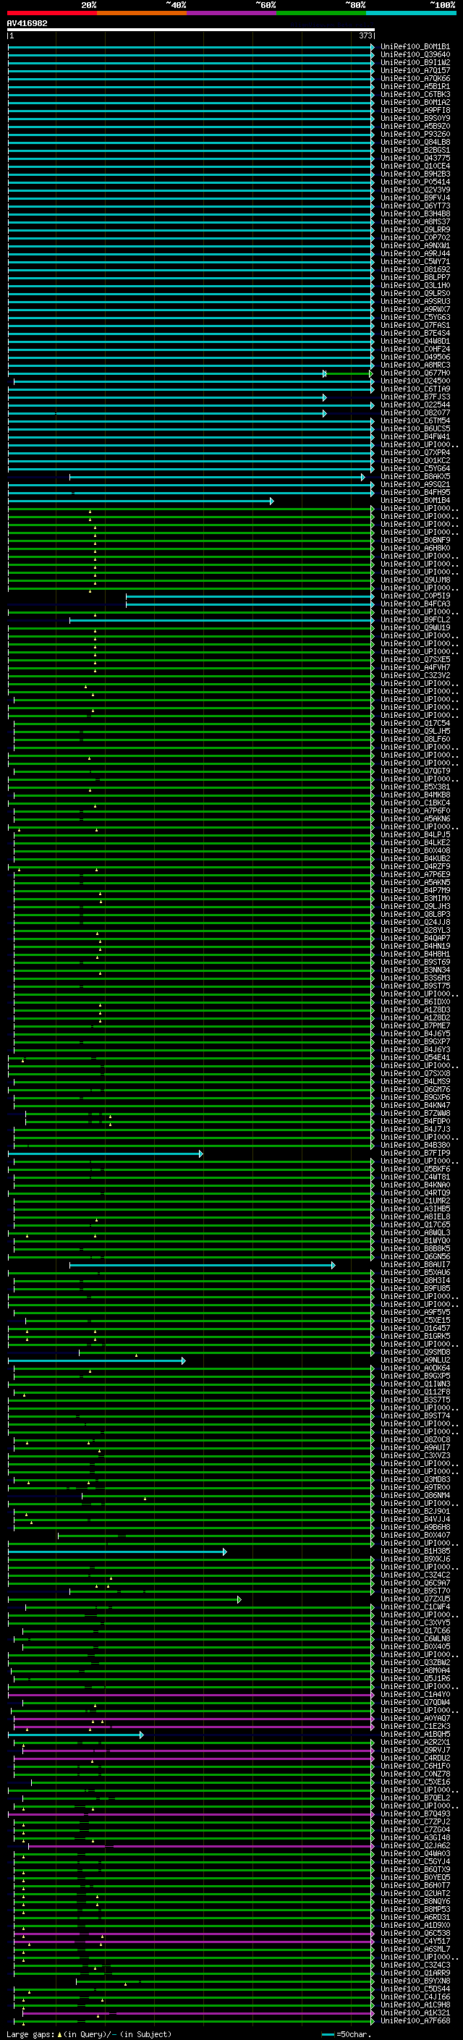
Task: Select the UniRef100_Q4RZF9 label
Action: coord(415,866)
